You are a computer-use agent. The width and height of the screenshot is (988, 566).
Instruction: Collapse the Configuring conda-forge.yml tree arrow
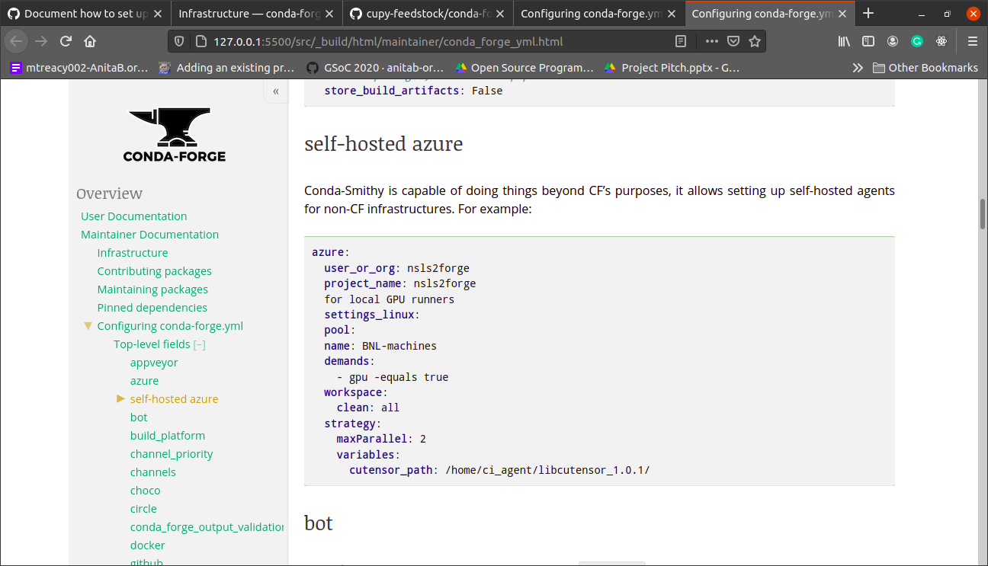coord(88,326)
